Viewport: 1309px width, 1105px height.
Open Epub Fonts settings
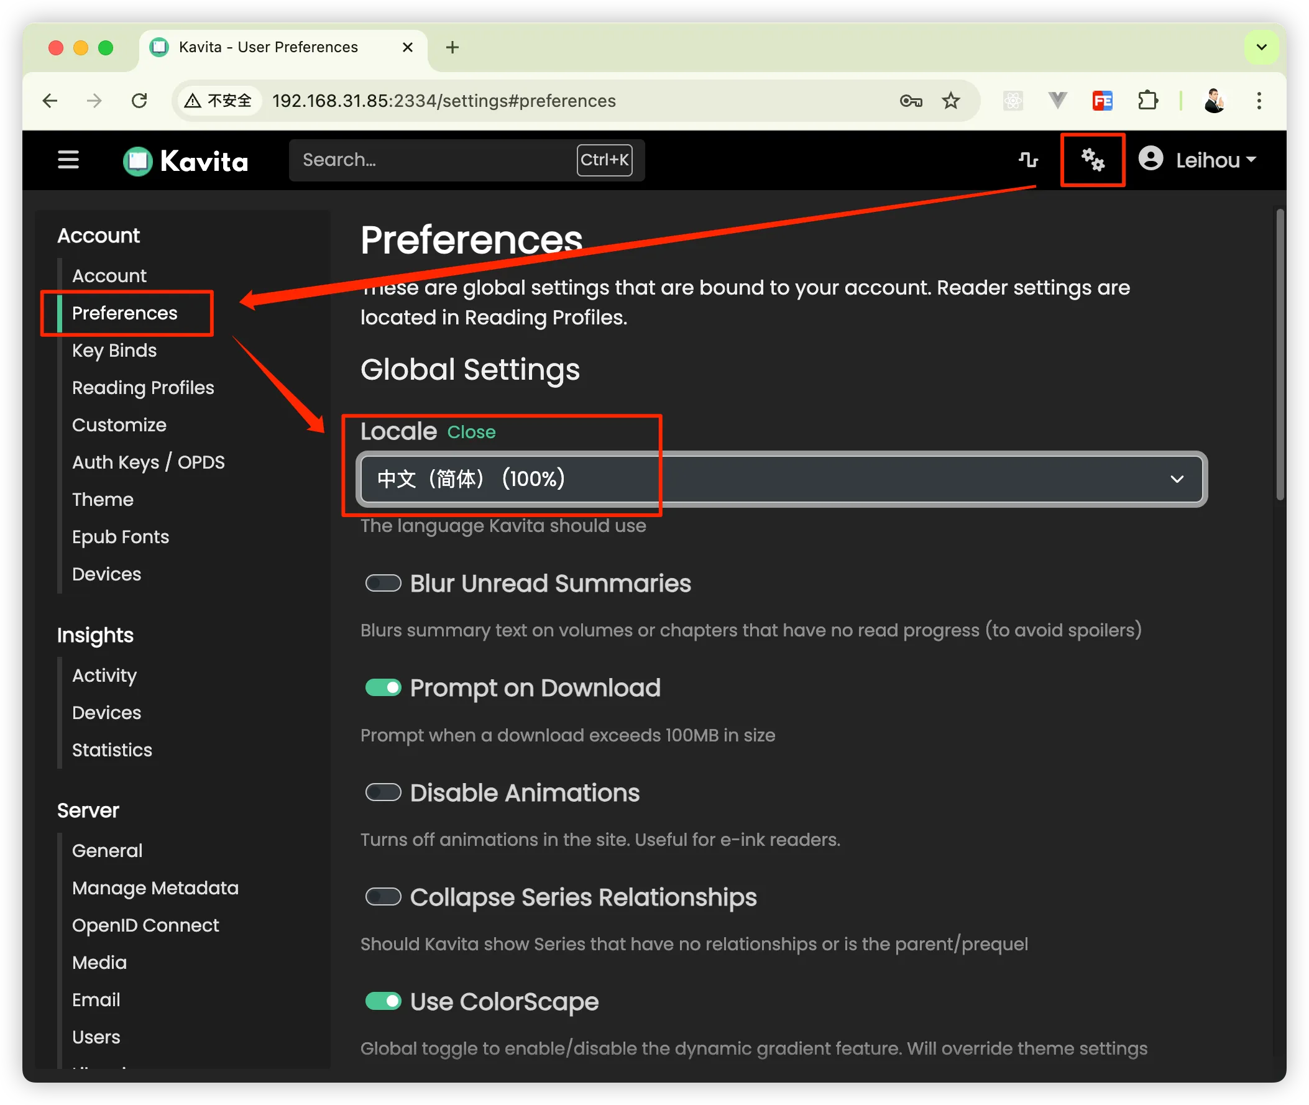(120, 537)
